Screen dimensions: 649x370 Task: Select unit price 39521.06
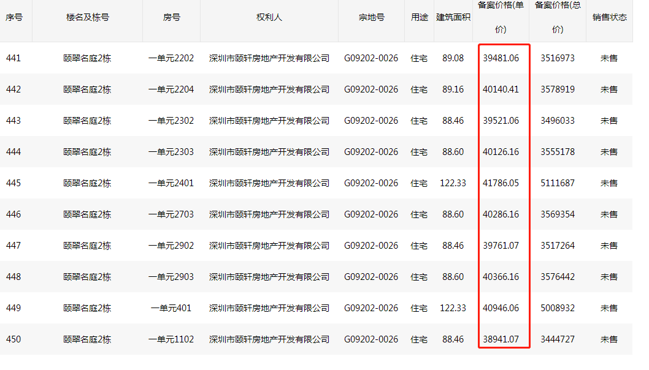(501, 121)
